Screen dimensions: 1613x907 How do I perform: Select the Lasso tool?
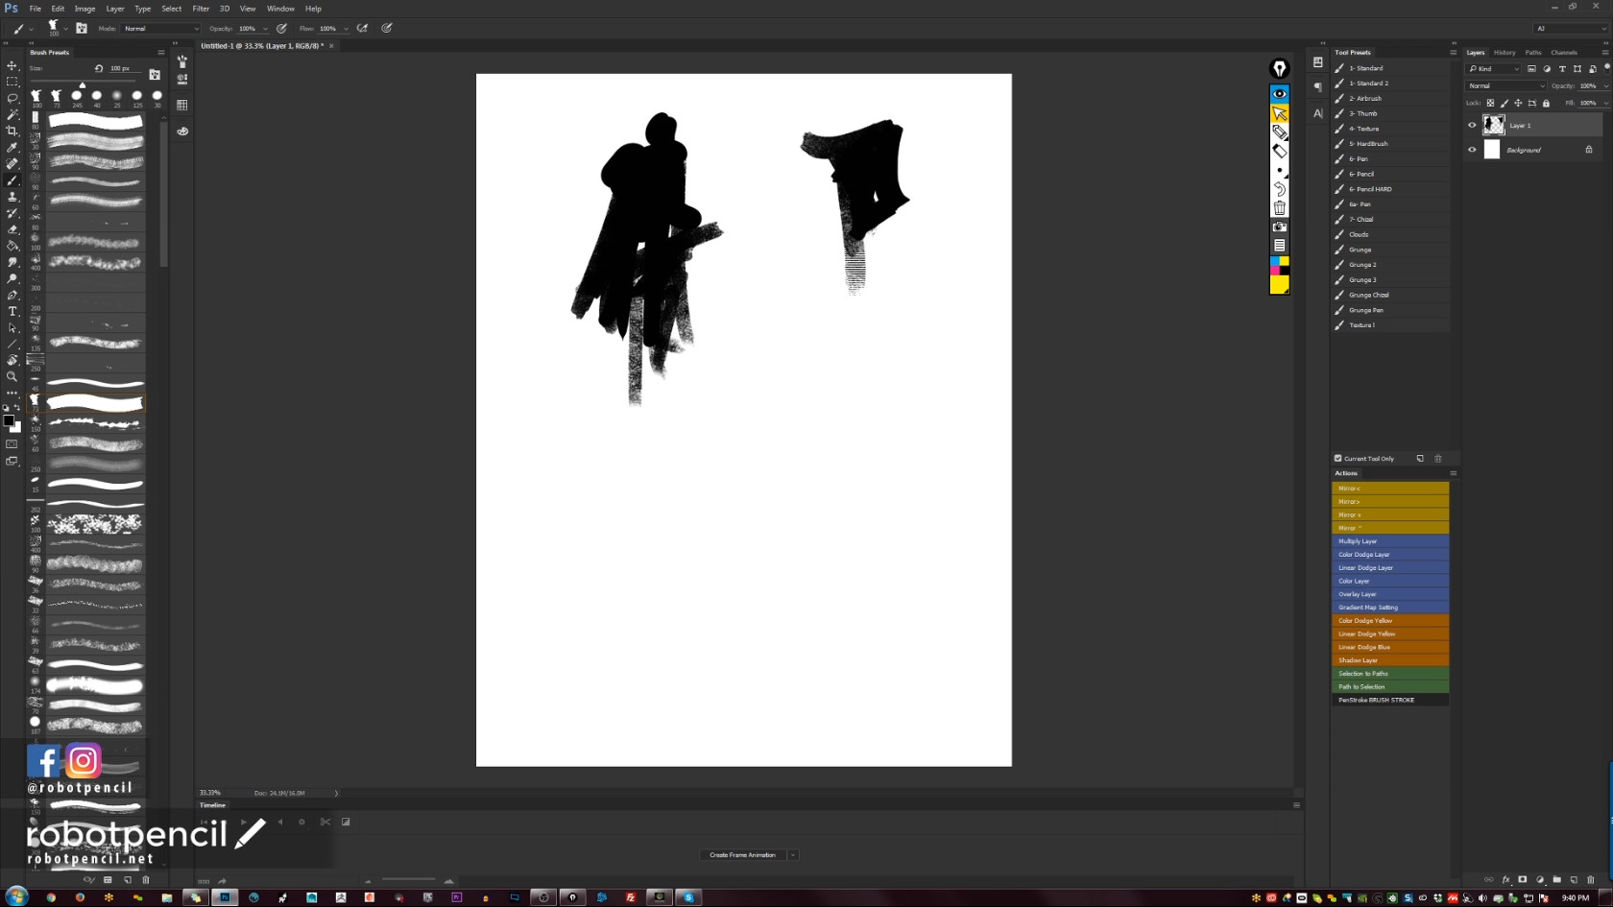coord(12,98)
